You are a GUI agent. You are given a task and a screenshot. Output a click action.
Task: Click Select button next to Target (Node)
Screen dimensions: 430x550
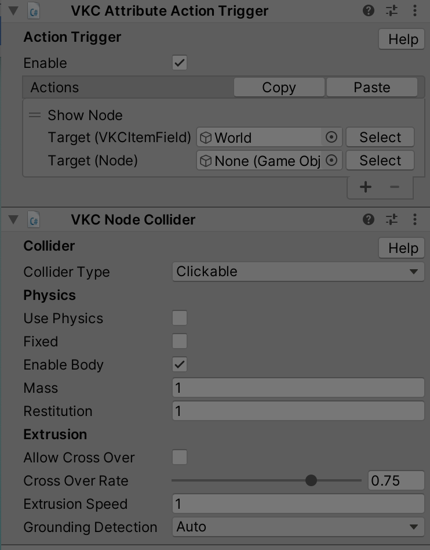[380, 161]
